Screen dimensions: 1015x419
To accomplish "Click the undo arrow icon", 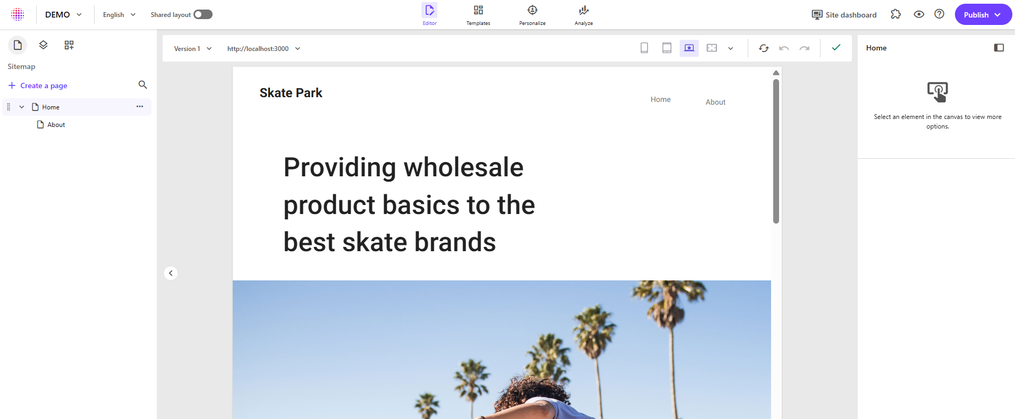I will (x=784, y=48).
